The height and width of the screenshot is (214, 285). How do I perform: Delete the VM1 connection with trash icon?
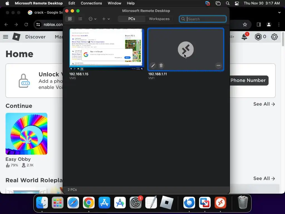tap(161, 65)
